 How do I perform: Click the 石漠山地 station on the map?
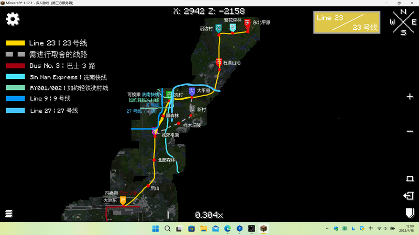tap(219, 63)
